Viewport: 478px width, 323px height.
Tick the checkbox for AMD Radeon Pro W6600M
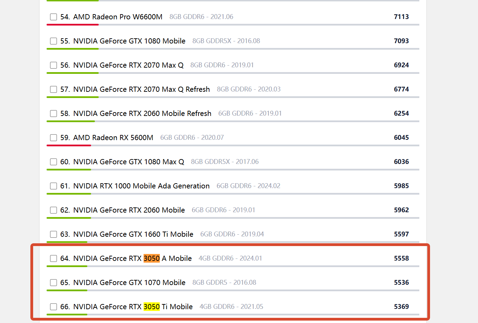[53, 17]
